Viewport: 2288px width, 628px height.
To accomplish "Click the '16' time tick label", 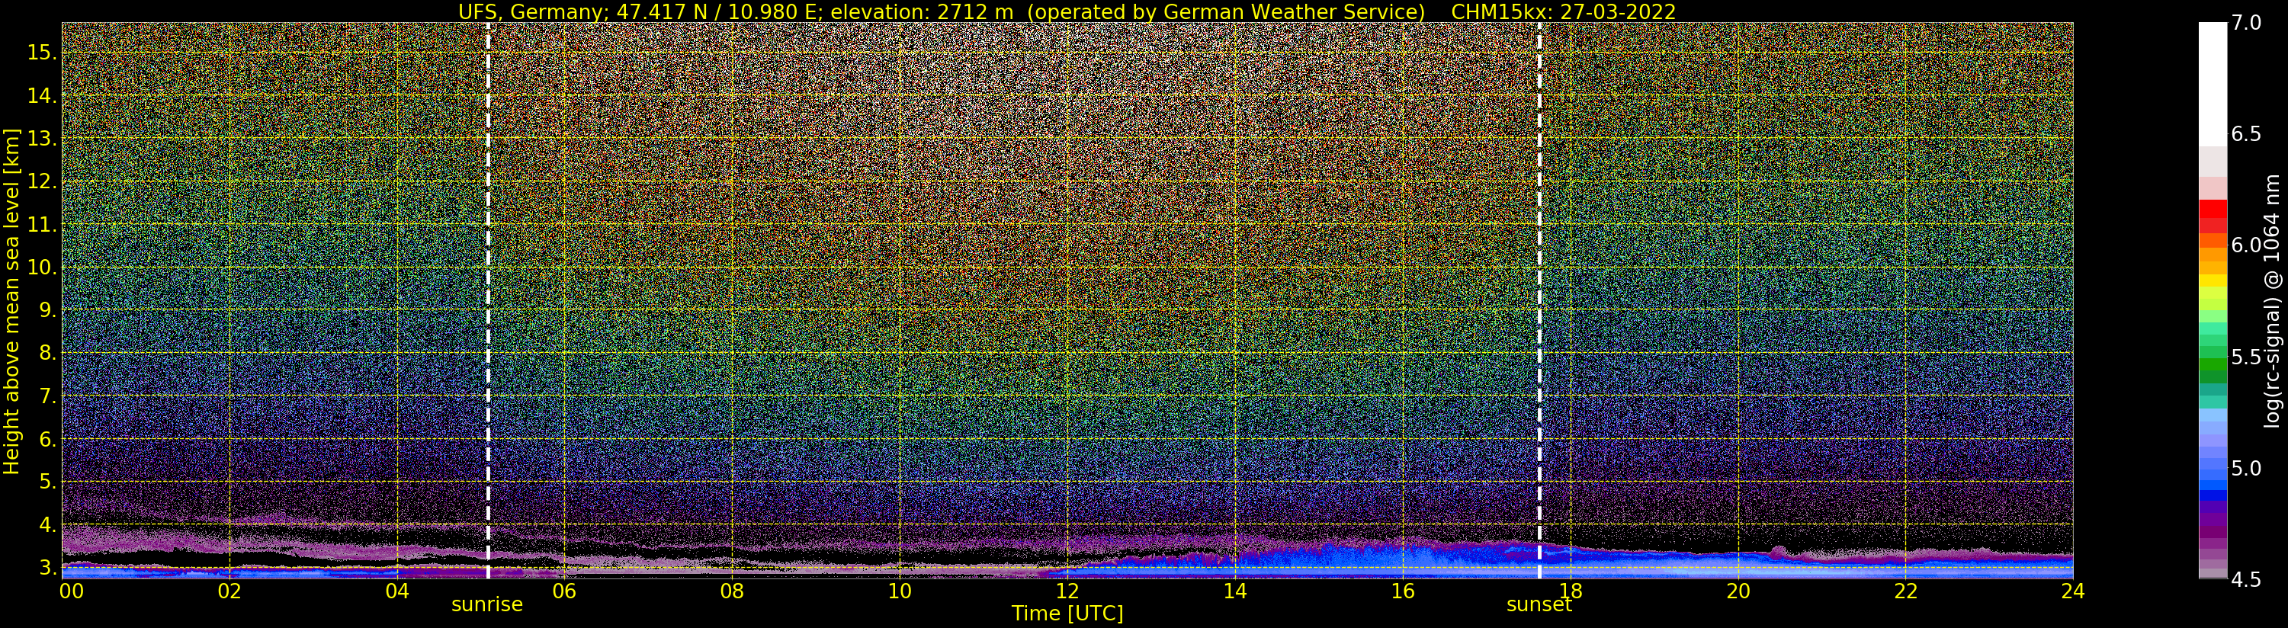I will point(1403,591).
